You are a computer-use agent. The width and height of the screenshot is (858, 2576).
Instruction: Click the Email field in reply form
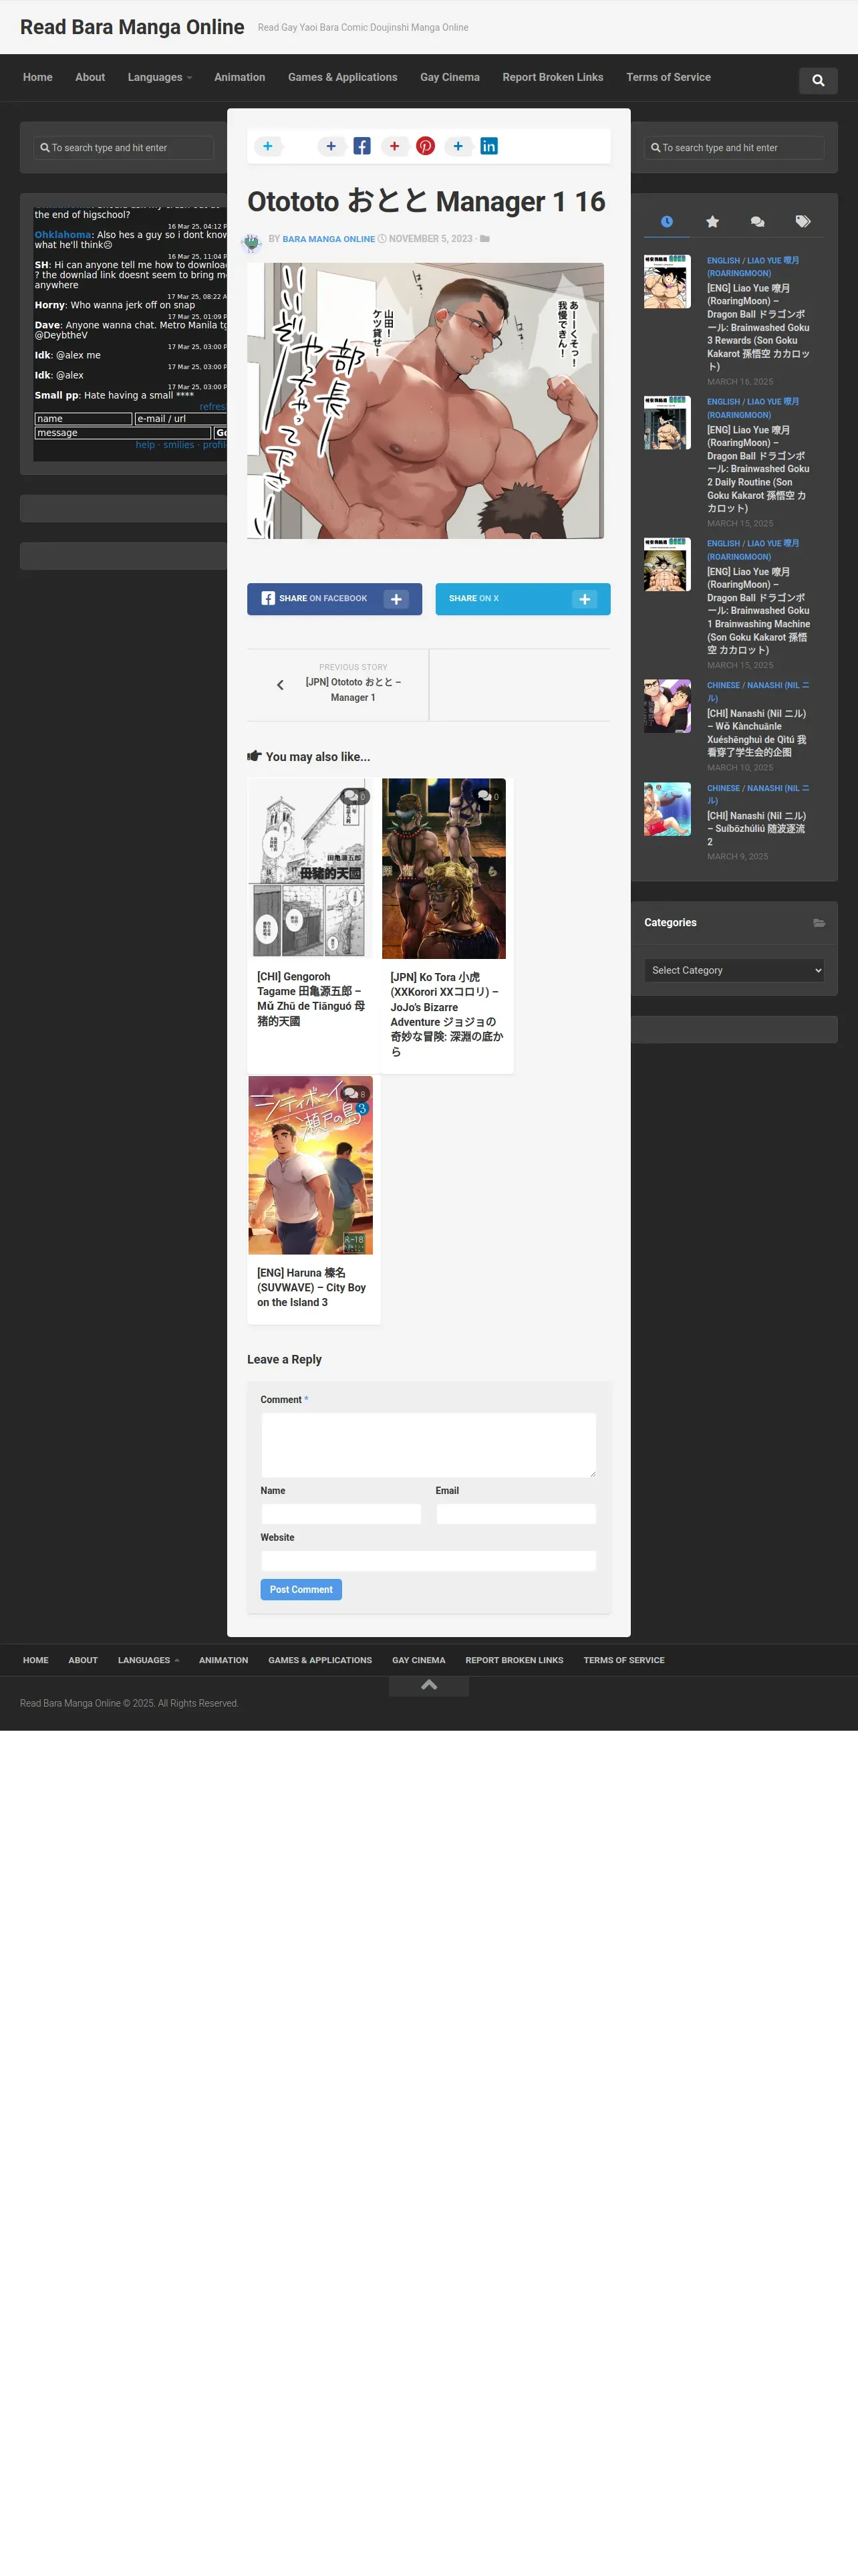(x=515, y=1514)
